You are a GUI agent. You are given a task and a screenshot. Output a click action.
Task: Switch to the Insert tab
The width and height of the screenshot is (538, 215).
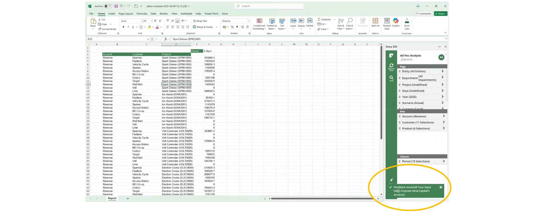[x=112, y=14]
